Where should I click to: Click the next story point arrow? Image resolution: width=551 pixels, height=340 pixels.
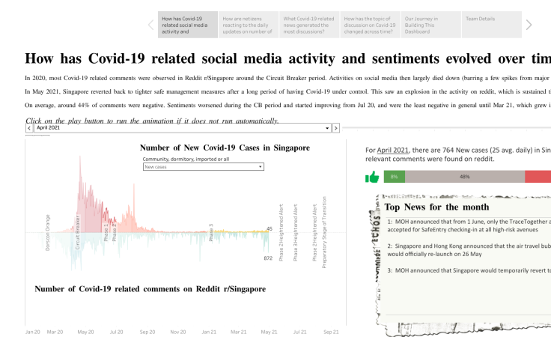pos(529,25)
